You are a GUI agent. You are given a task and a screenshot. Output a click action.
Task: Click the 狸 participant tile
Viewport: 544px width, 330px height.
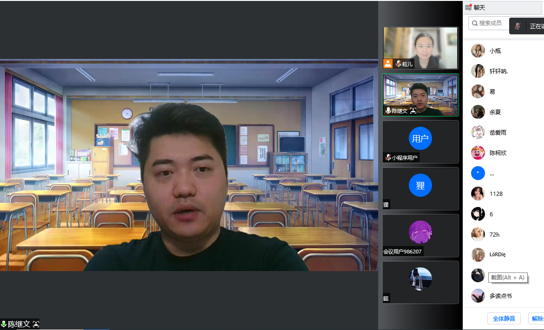(420, 188)
